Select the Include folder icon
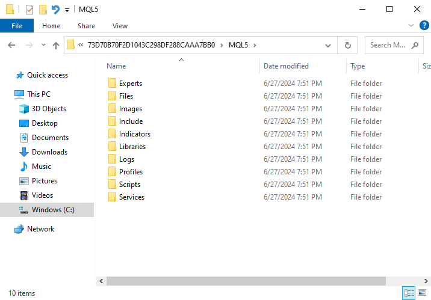The width and height of the screenshot is (431, 300). (x=112, y=121)
